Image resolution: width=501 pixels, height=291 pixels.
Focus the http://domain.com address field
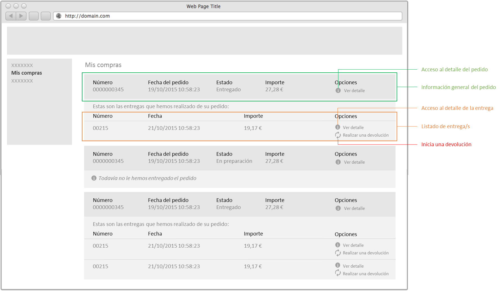point(228,16)
